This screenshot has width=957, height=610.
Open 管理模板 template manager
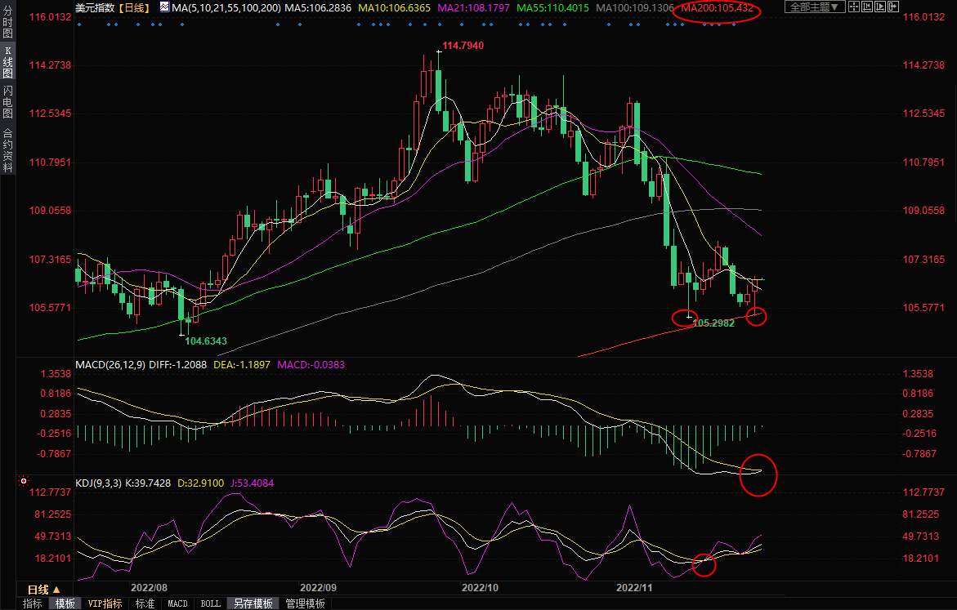305,603
